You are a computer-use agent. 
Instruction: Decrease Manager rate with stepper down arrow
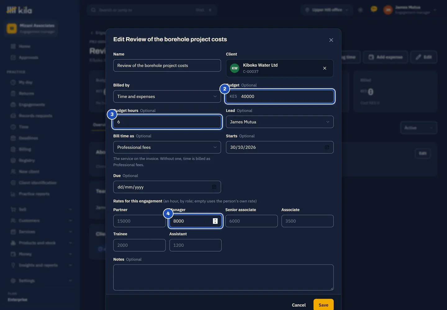(x=215, y=223)
